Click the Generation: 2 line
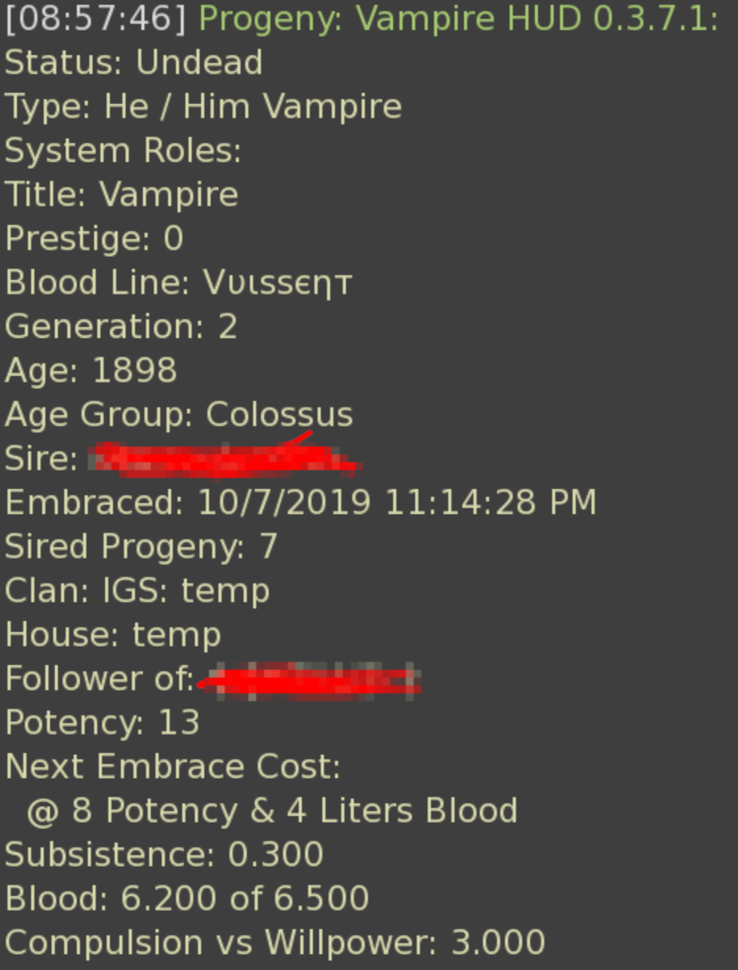The image size is (738, 970). click(121, 327)
